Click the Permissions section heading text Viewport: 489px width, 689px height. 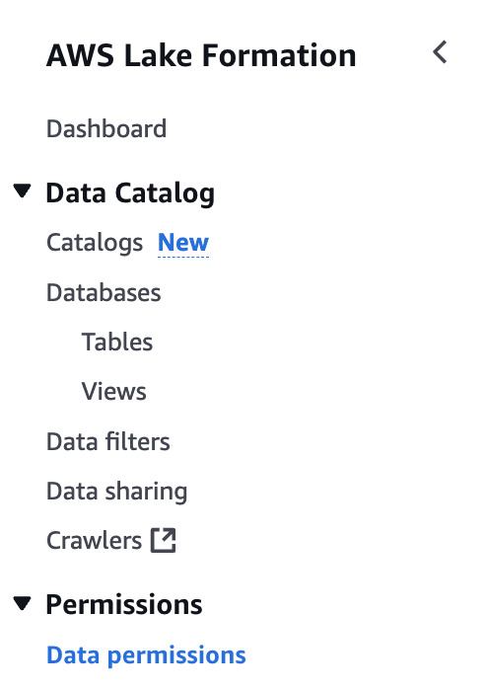pos(124,604)
